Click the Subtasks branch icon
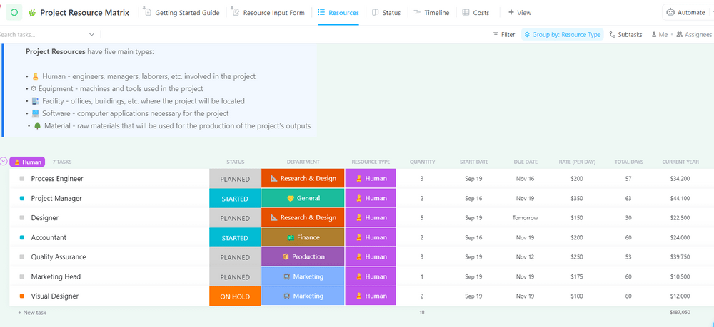The width and height of the screenshot is (714, 327). tap(613, 34)
